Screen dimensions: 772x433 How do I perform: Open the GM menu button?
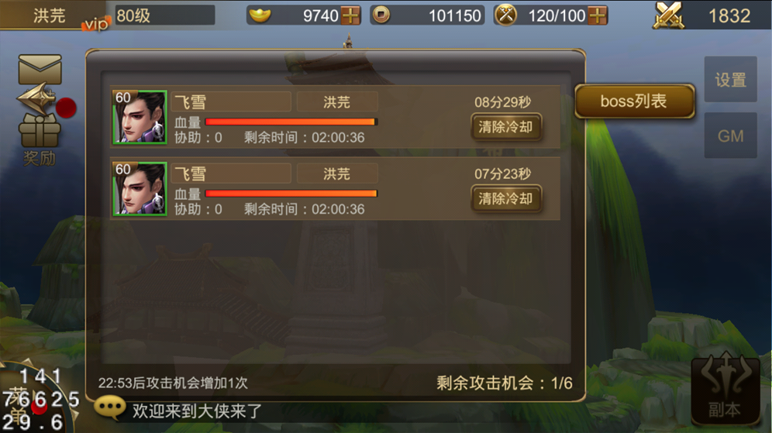[731, 136]
